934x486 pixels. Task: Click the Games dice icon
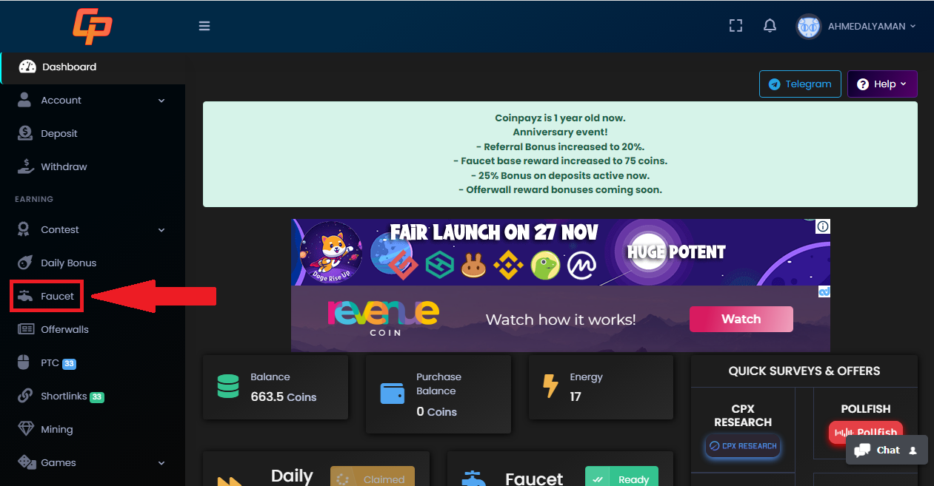[x=26, y=462]
